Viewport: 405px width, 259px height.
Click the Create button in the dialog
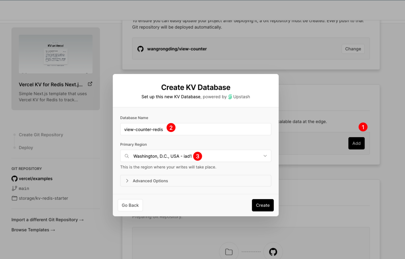[263, 205]
